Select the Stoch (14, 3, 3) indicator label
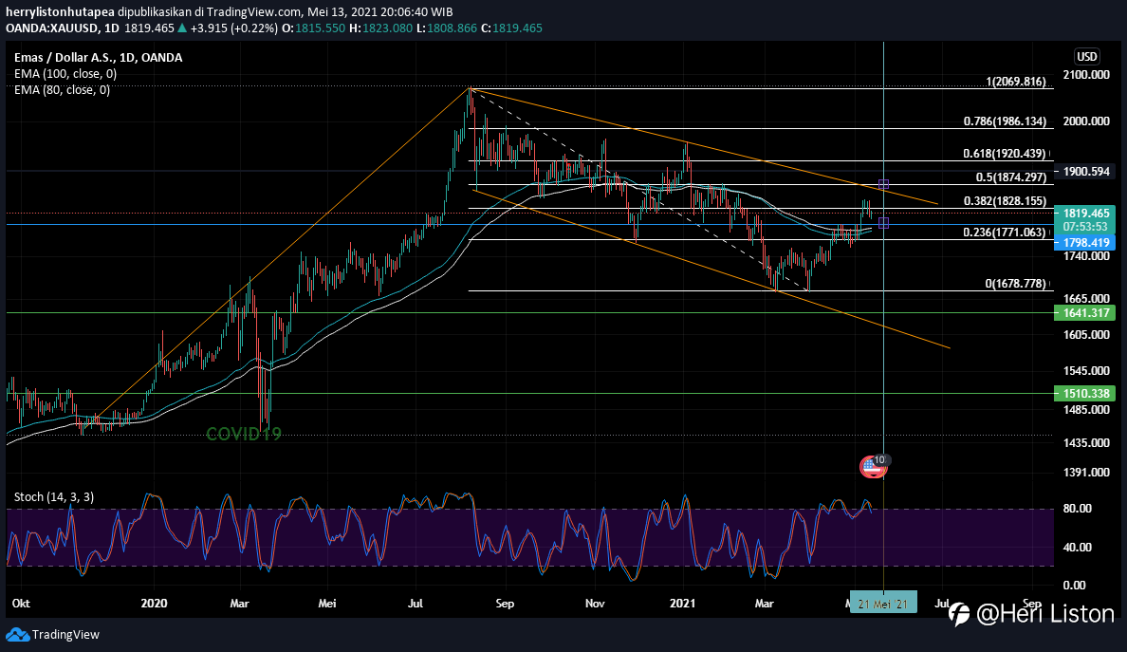Viewport: 1127px width, 652px height. pos(54,496)
